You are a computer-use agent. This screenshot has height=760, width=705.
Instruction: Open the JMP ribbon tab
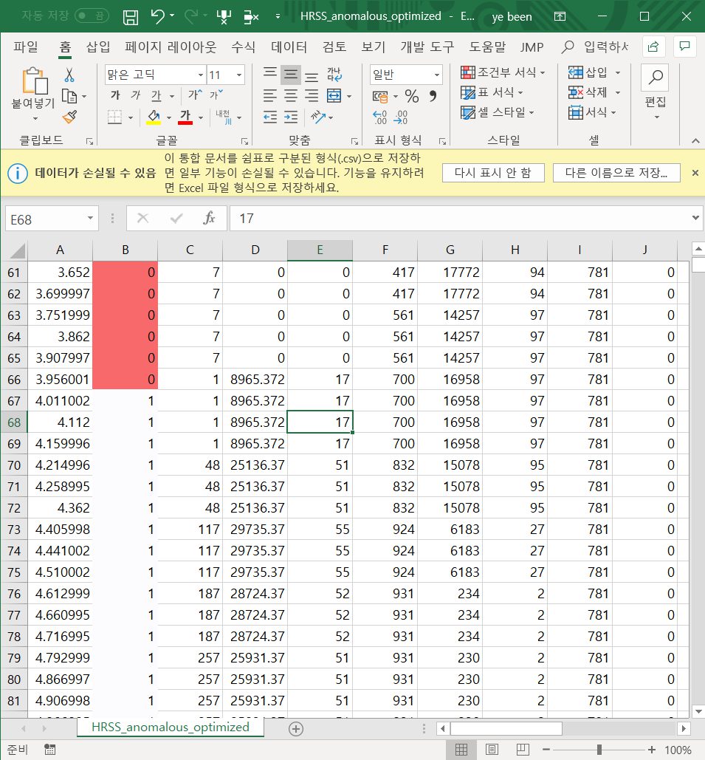[x=532, y=47]
